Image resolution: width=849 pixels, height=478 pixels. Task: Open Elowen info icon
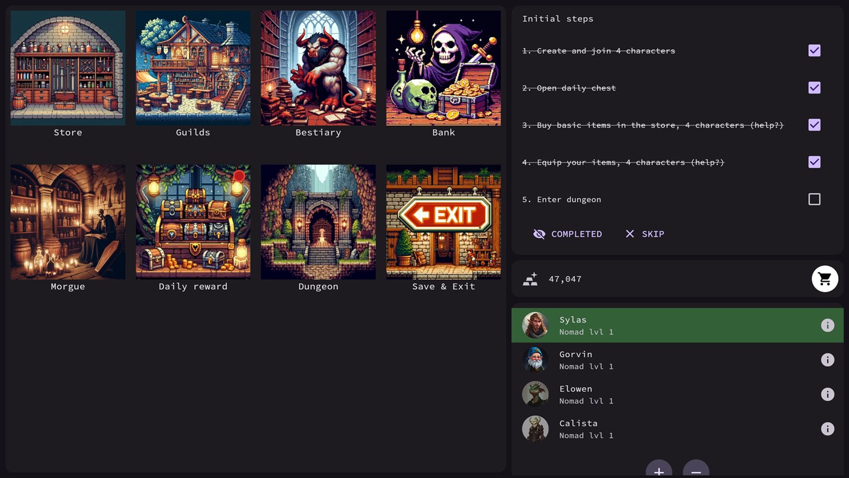(827, 394)
